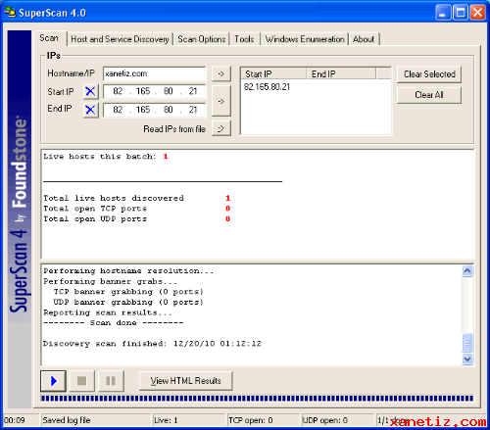The height and width of the screenshot is (430, 490).
Task: Clear the Start IP with its X icon
Action: (x=90, y=91)
